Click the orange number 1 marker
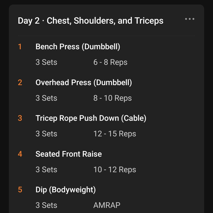The height and width of the screenshot is (213, 213). [x=20, y=47]
